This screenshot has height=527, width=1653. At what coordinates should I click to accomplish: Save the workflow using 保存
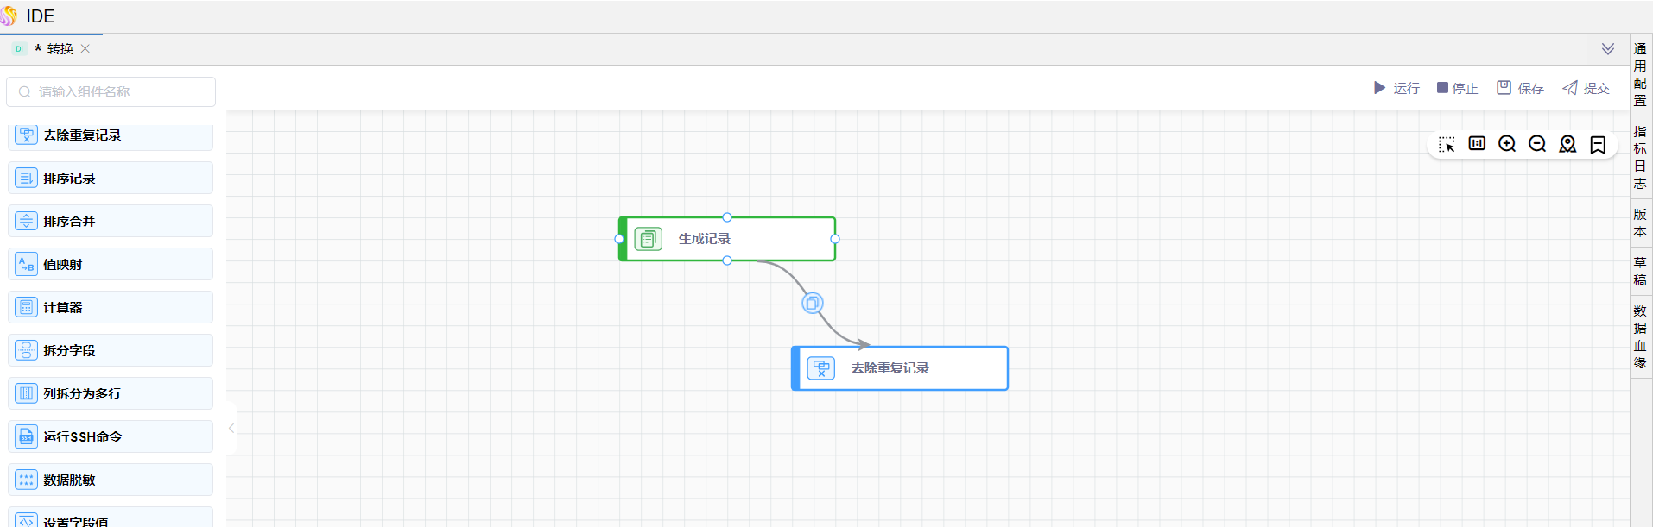[x=1520, y=88]
